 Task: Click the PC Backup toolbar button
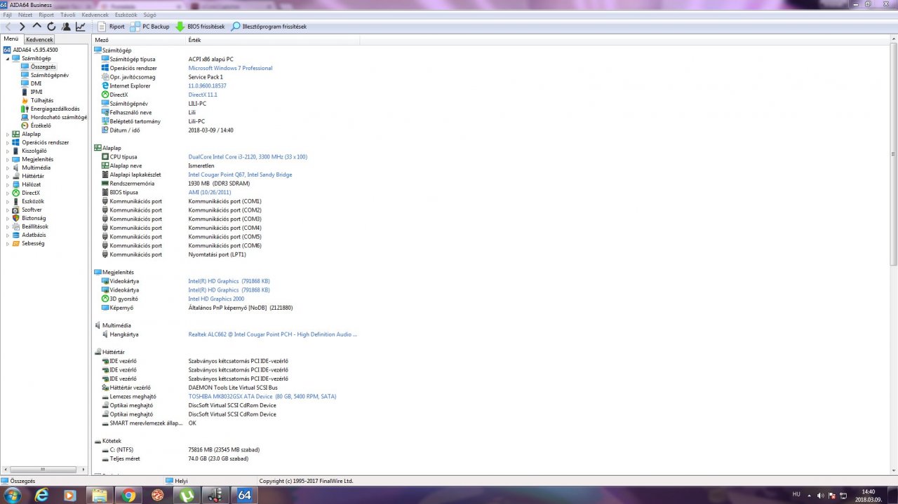[150, 27]
